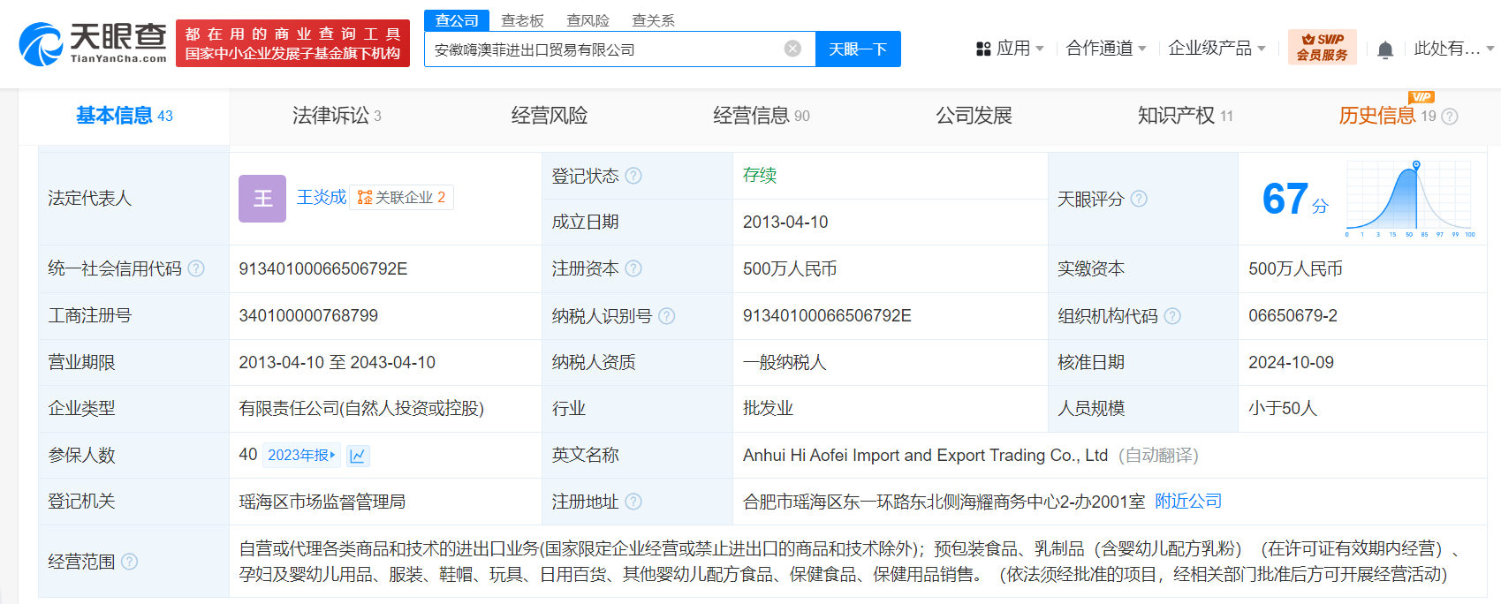Click the TianYanCha logo
This screenshot has height=604, width=1501.
[x=93, y=43]
